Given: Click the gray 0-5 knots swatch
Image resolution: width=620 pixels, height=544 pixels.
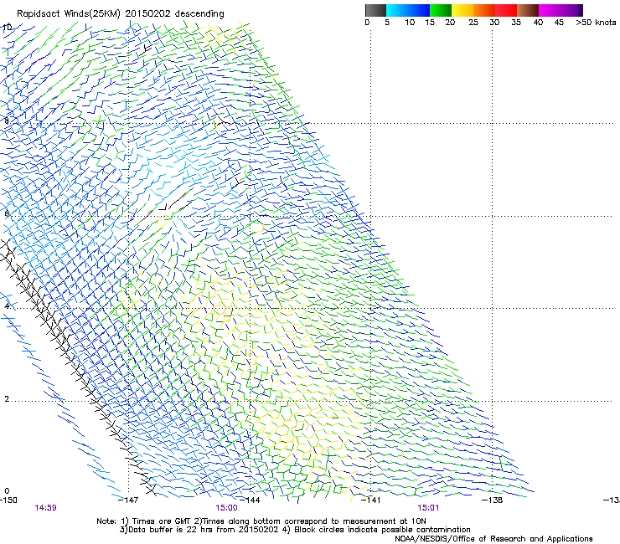Looking at the screenshot, I should [375, 10].
